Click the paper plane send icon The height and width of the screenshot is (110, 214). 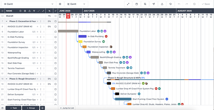click(x=154, y=4)
